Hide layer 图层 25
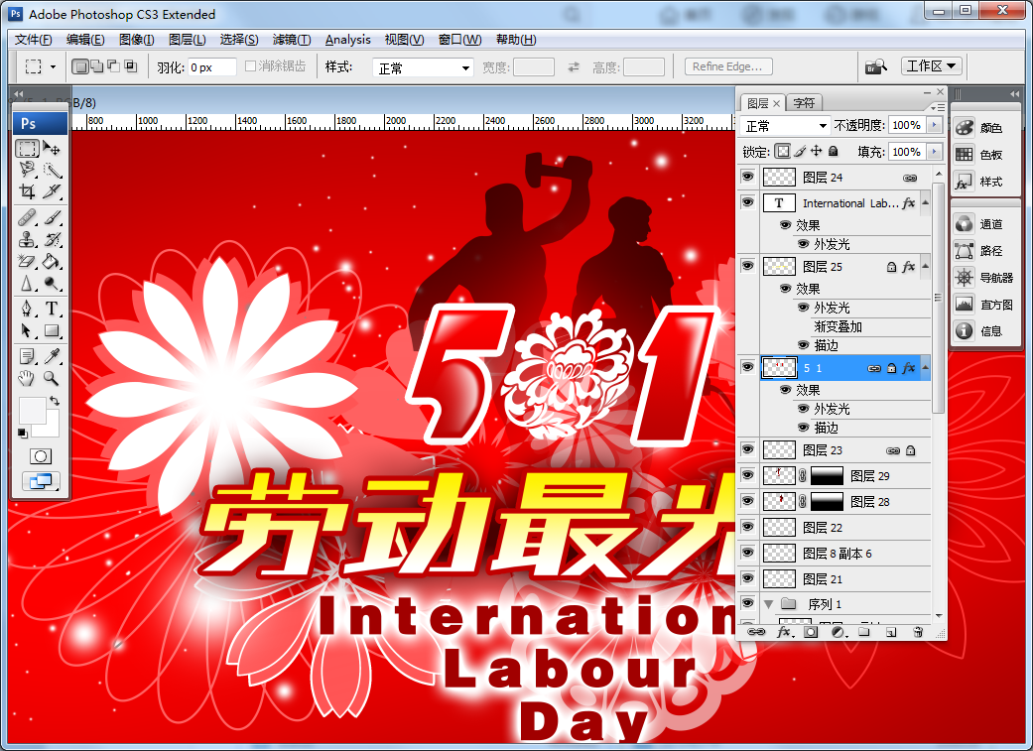 tap(748, 266)
